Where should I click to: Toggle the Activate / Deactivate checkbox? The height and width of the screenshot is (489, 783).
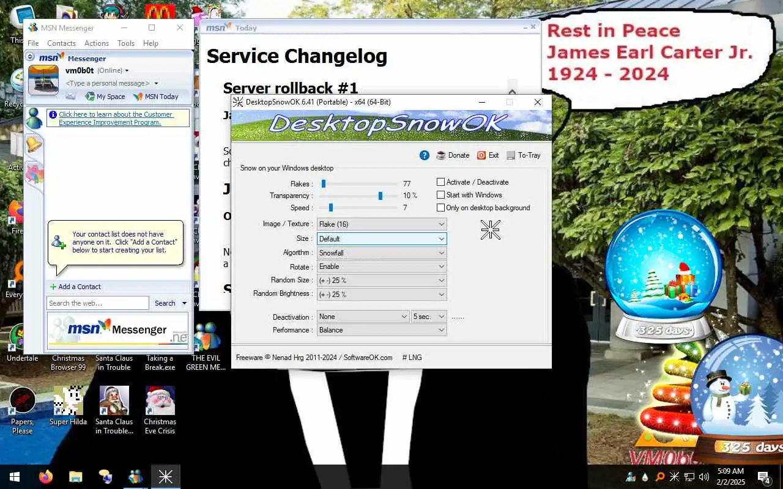click(x=440, y=182)
